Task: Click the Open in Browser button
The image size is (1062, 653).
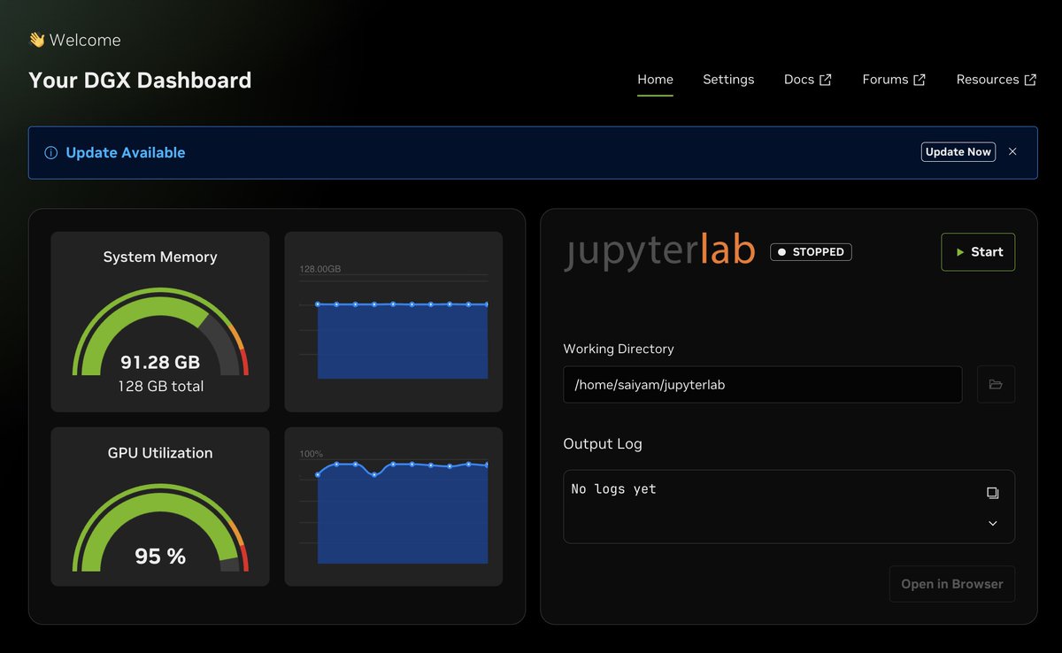Action: 952,584
